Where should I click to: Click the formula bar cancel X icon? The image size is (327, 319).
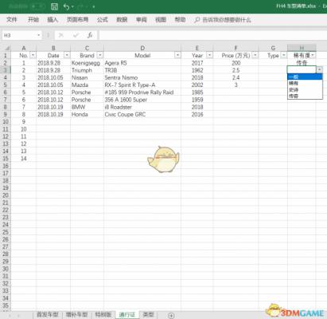(x=61, y=35)
